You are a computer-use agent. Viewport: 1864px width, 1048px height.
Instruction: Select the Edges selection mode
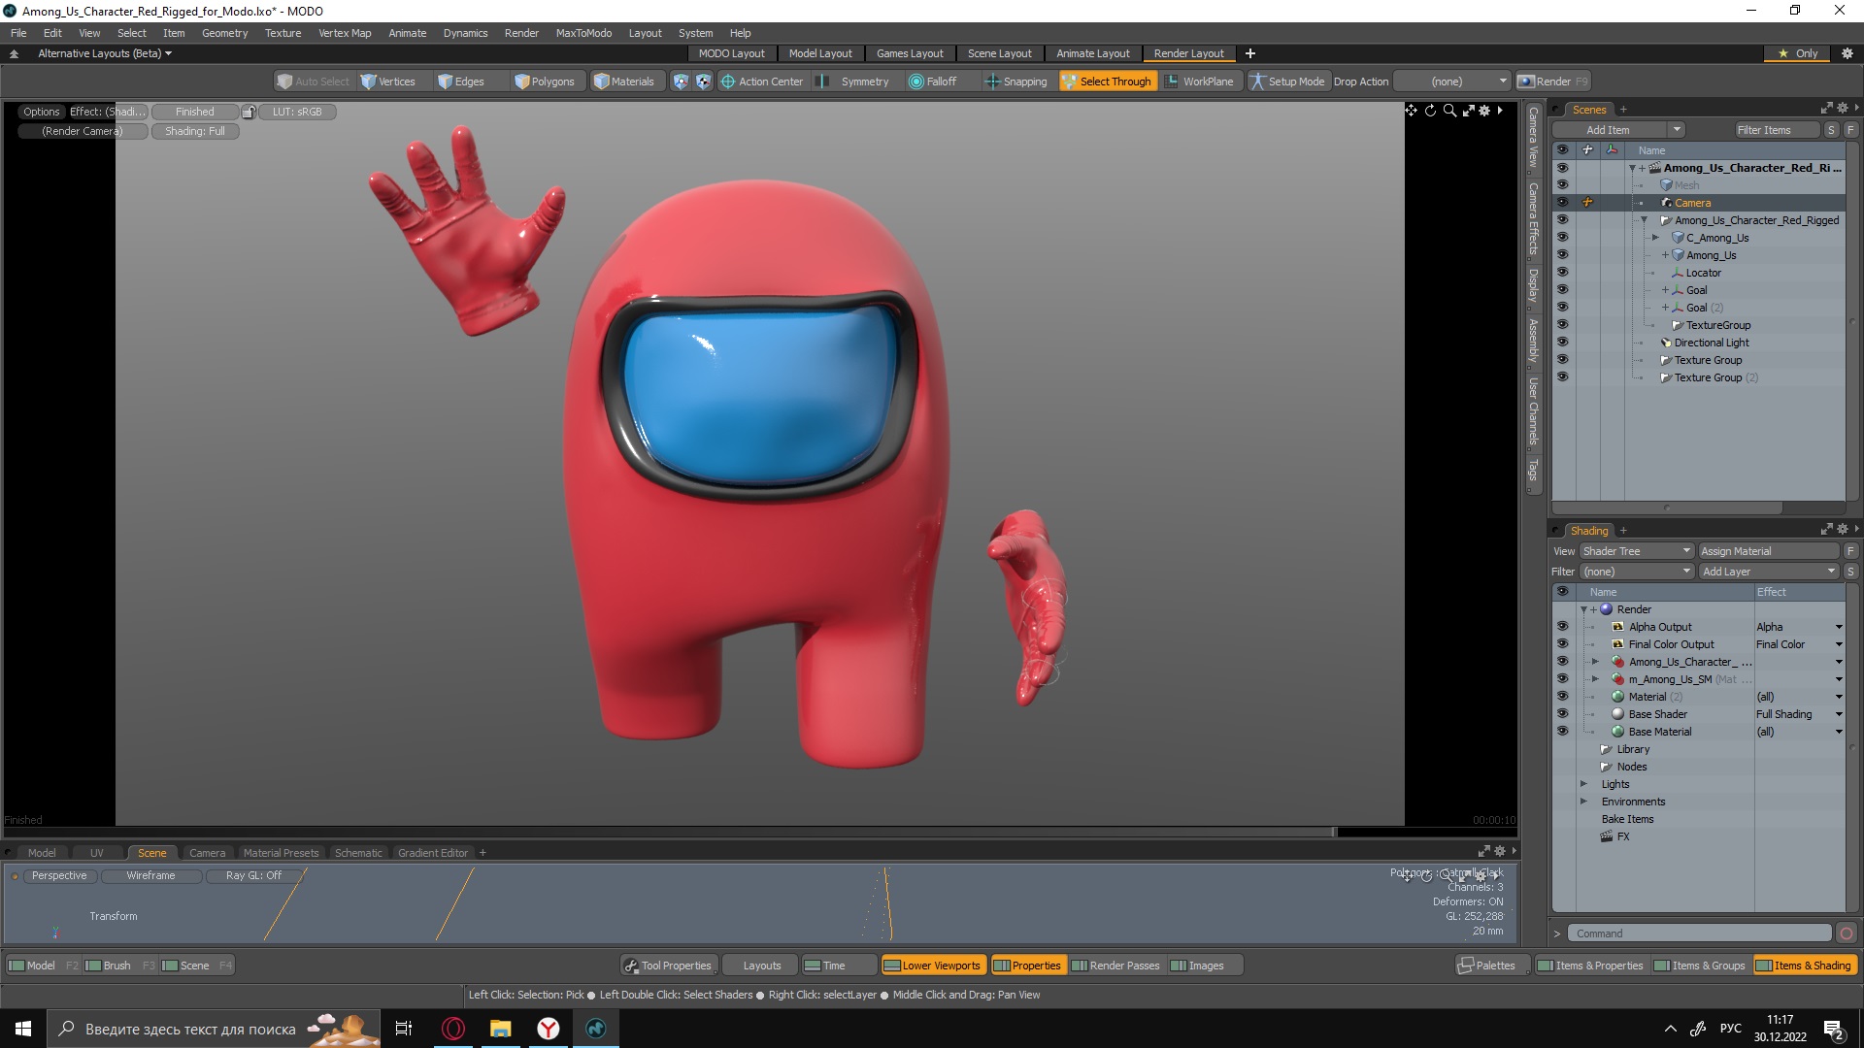(462, 82)
